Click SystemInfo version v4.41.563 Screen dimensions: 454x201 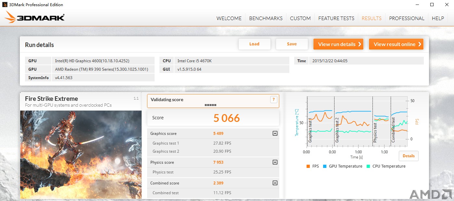point(103,77)
